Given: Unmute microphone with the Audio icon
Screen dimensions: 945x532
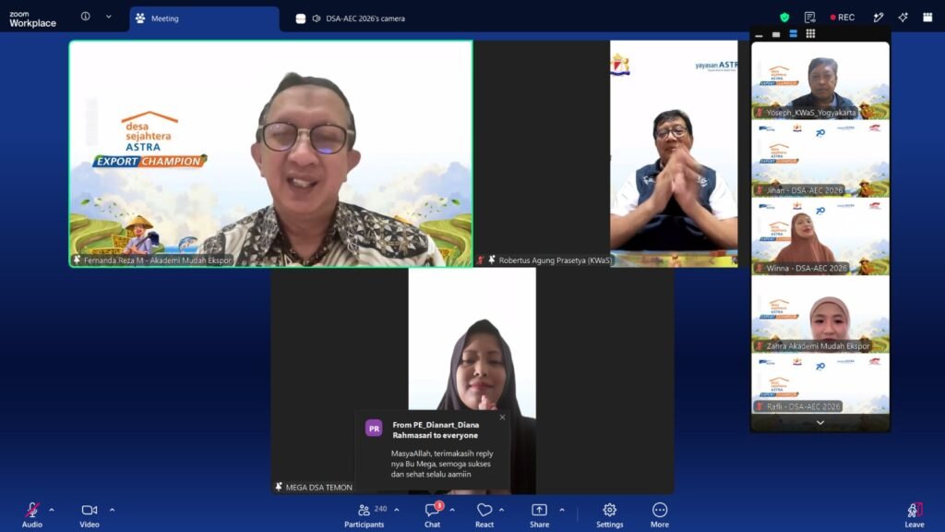Looking at the screenshot, I should click(32, 510).
